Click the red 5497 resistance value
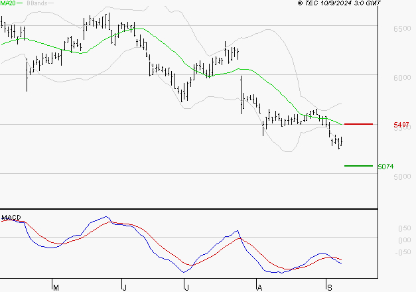The height and width of the screenshot is (292, 416). [401, 125]
